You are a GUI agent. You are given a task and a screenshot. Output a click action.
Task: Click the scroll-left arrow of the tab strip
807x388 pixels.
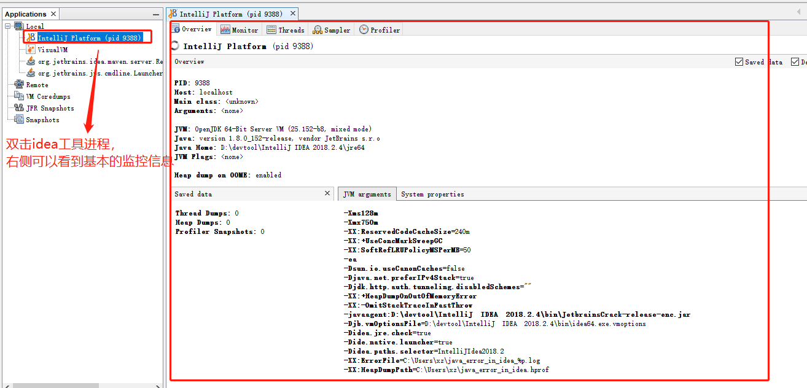pos(798,12)
